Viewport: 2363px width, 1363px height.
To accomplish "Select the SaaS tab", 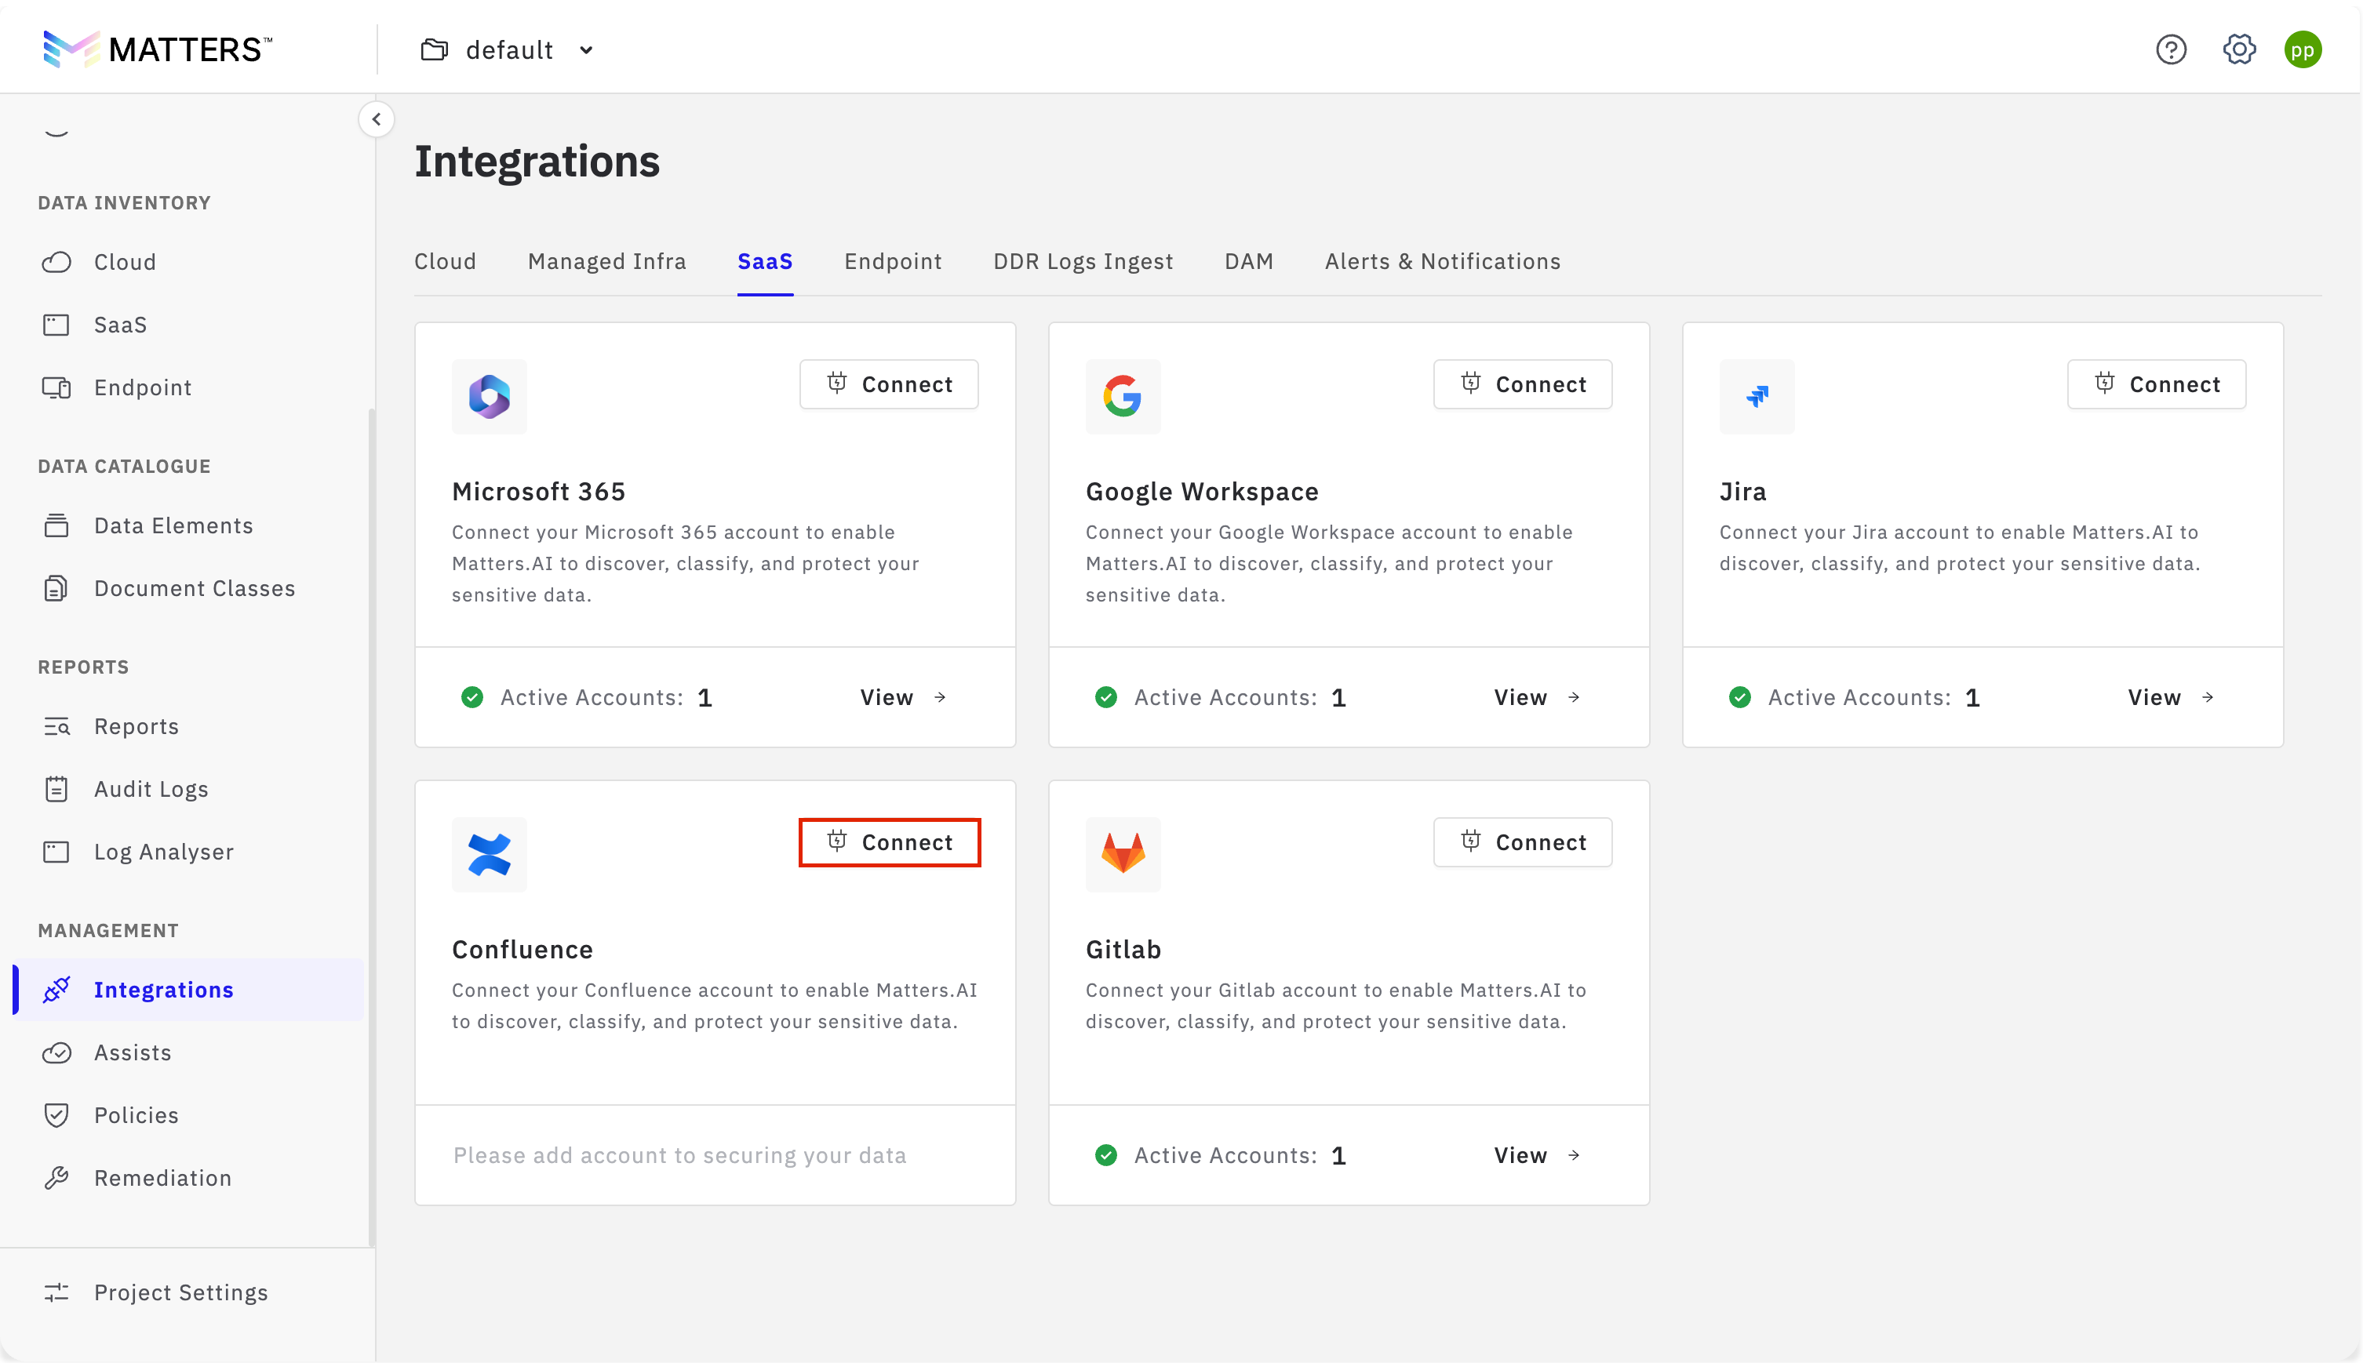I will pos(765,261).
